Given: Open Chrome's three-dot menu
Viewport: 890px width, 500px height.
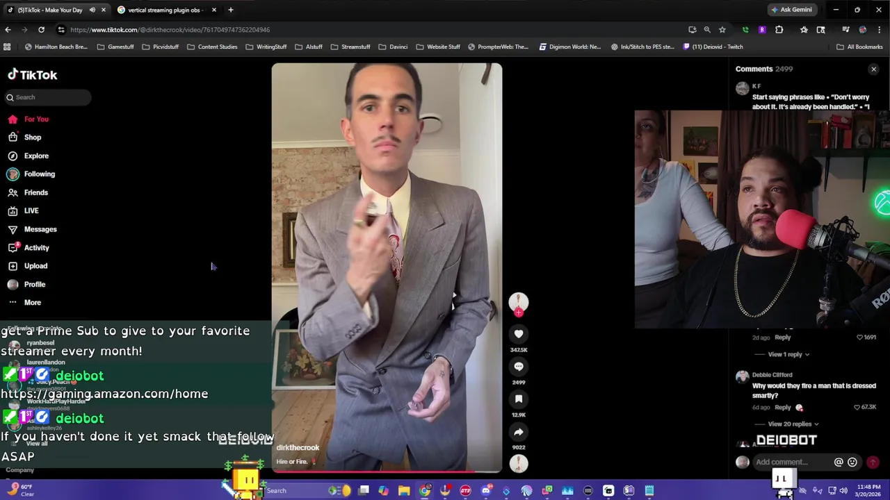Looking at the screenshot, I should click(880, 30).
